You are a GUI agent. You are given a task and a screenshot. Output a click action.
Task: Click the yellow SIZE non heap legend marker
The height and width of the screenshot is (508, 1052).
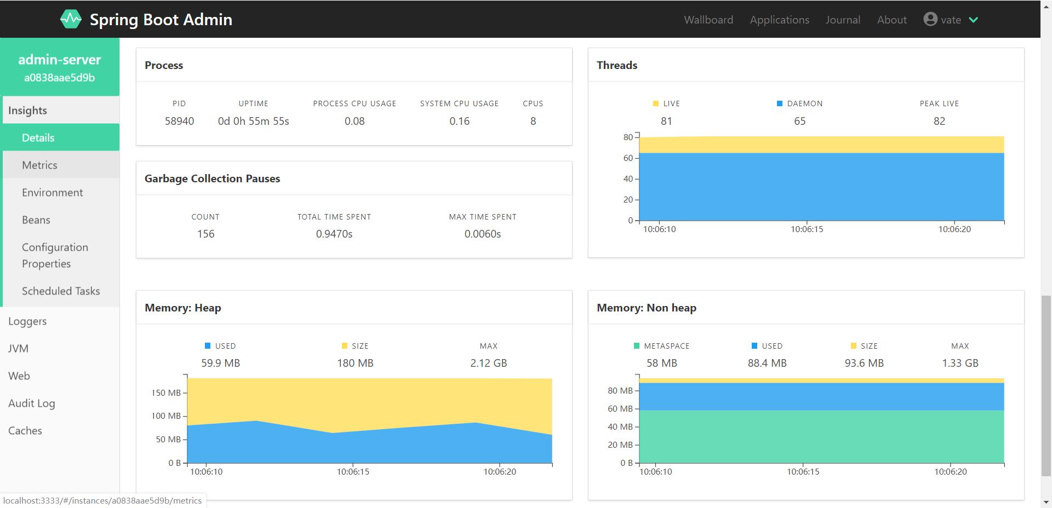[854, 346]
